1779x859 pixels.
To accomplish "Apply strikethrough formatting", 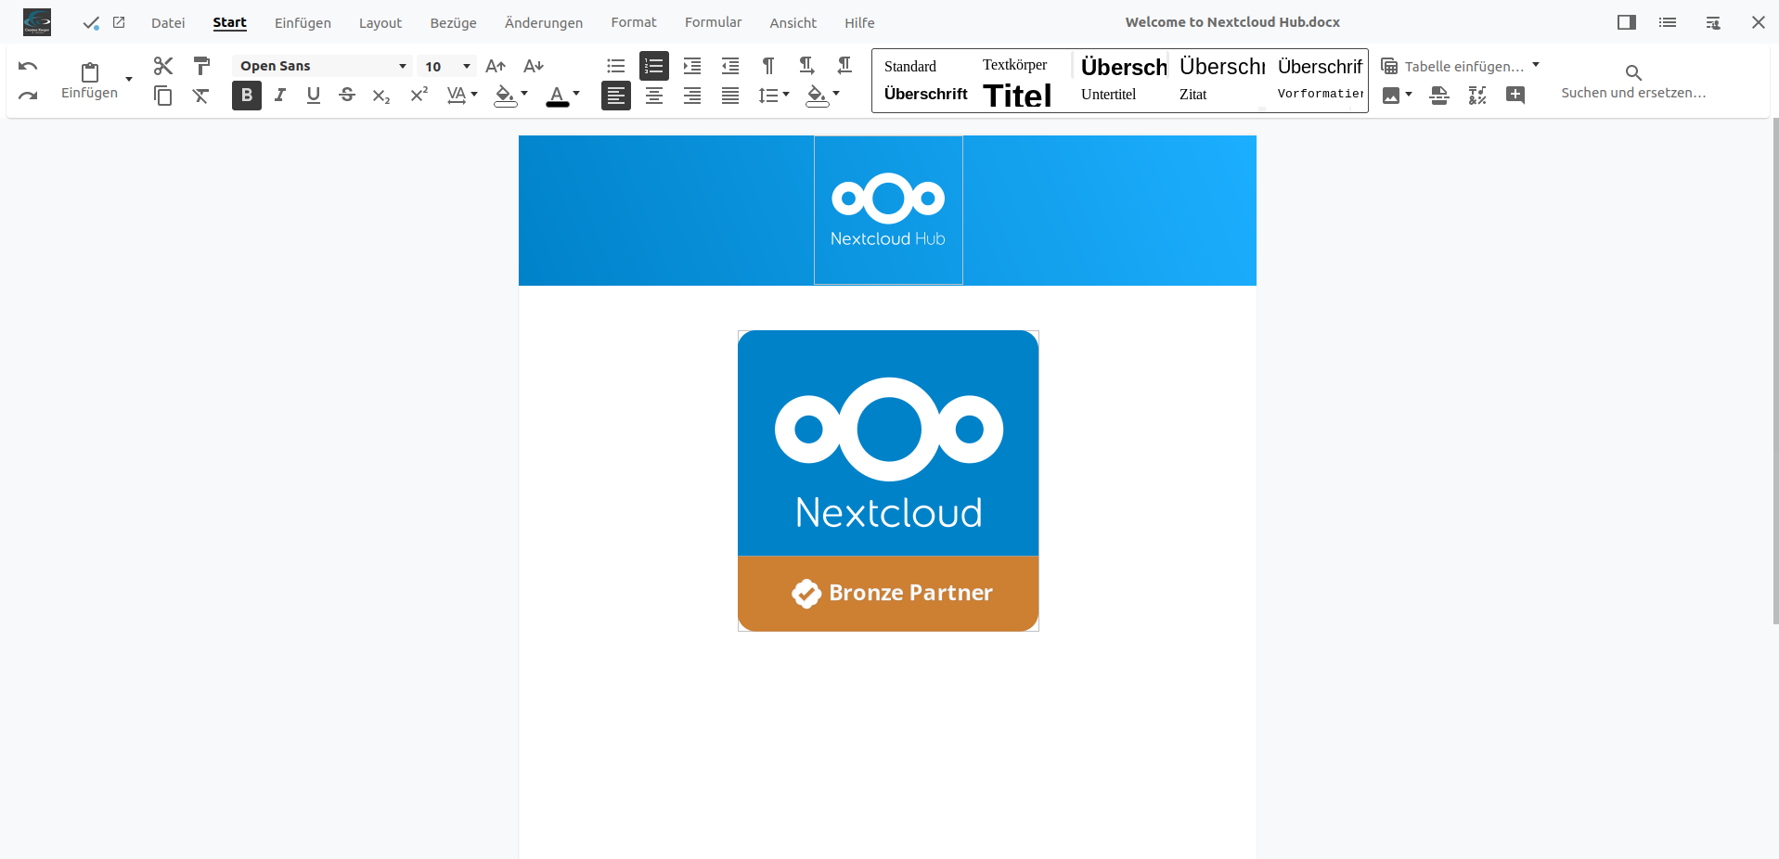I will [x=347, y=95].
